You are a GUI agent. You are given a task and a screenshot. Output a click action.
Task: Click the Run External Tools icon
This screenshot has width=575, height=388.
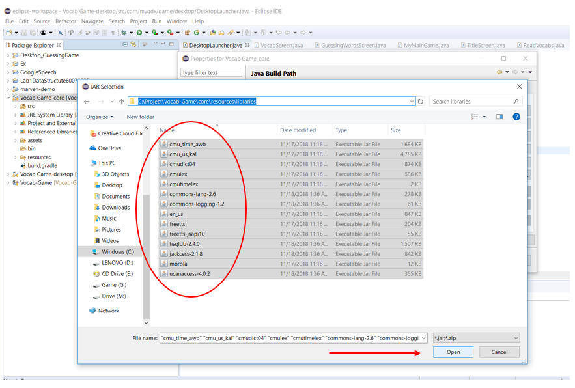(170, 33)
